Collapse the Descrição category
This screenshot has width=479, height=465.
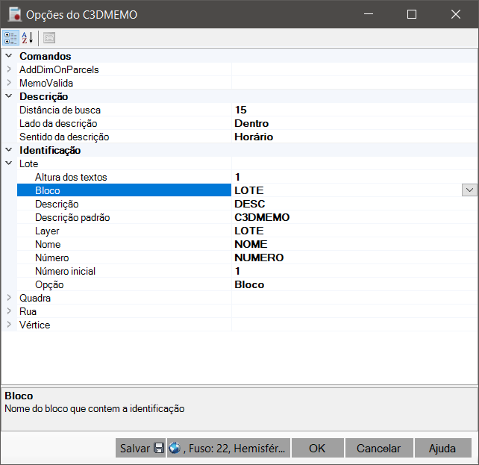coord(9,96)
